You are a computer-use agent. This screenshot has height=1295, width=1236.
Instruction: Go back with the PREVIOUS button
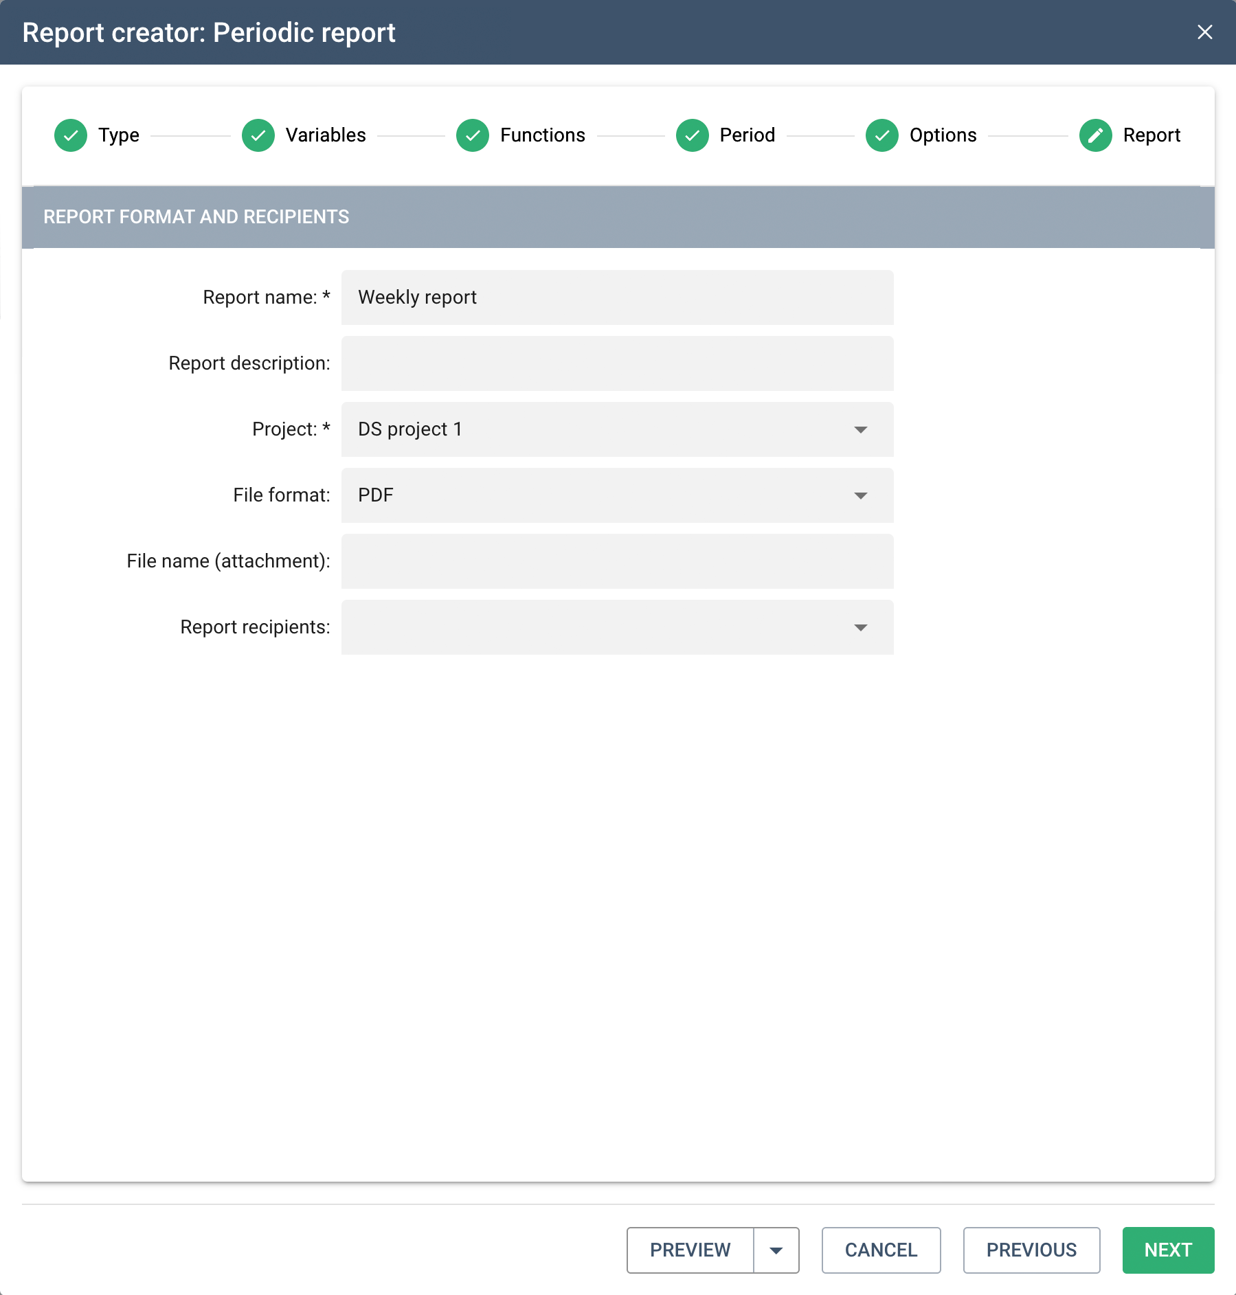[1032, 1250]
